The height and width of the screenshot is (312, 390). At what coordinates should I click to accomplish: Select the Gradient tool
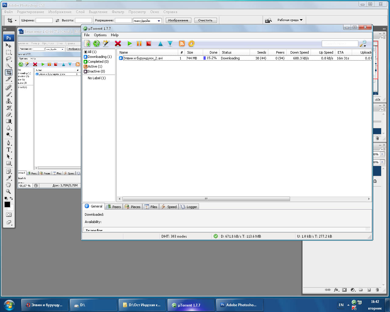point(9,121)
